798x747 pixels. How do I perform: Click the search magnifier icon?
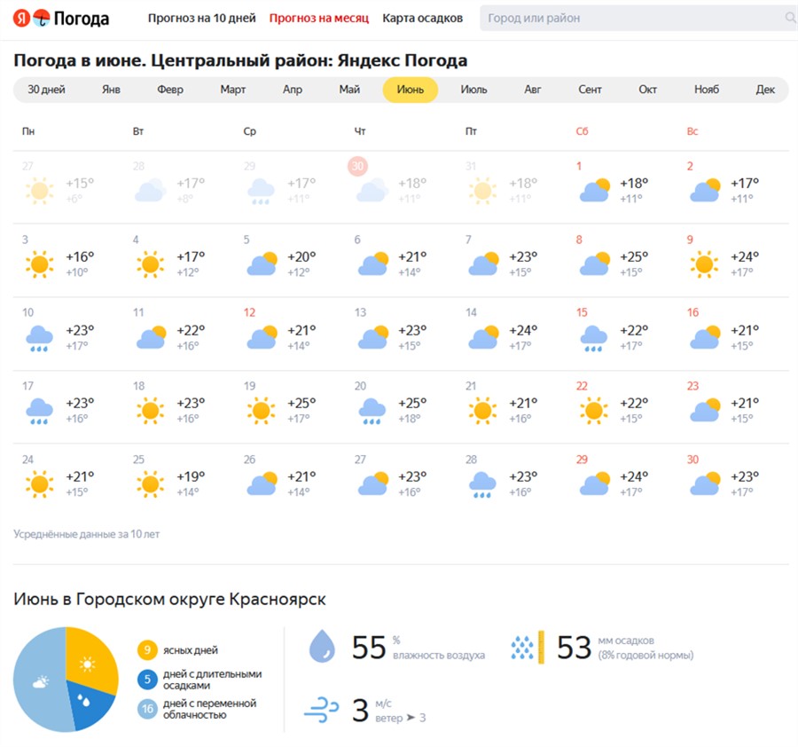click(790, 18)
